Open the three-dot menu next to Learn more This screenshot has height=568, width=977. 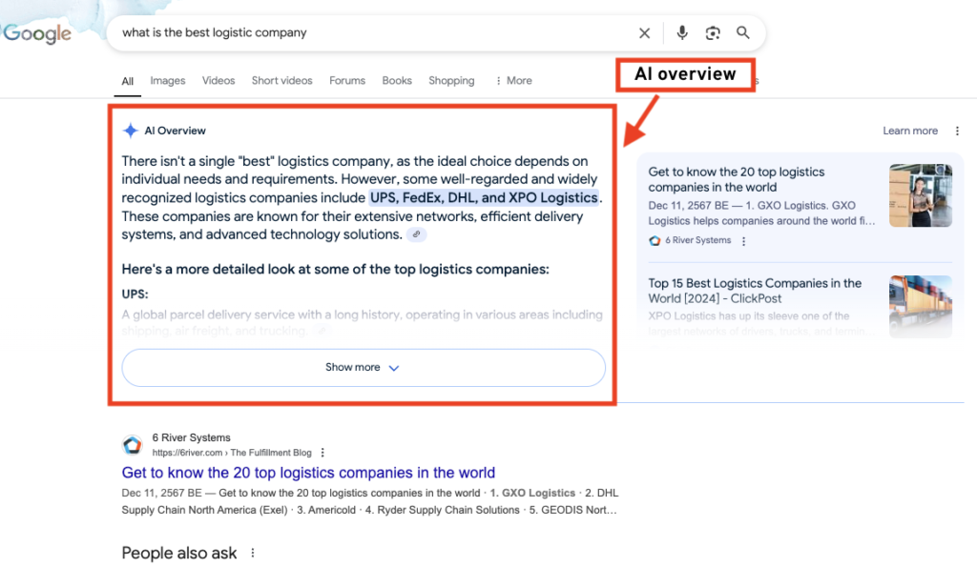(957, 131)
